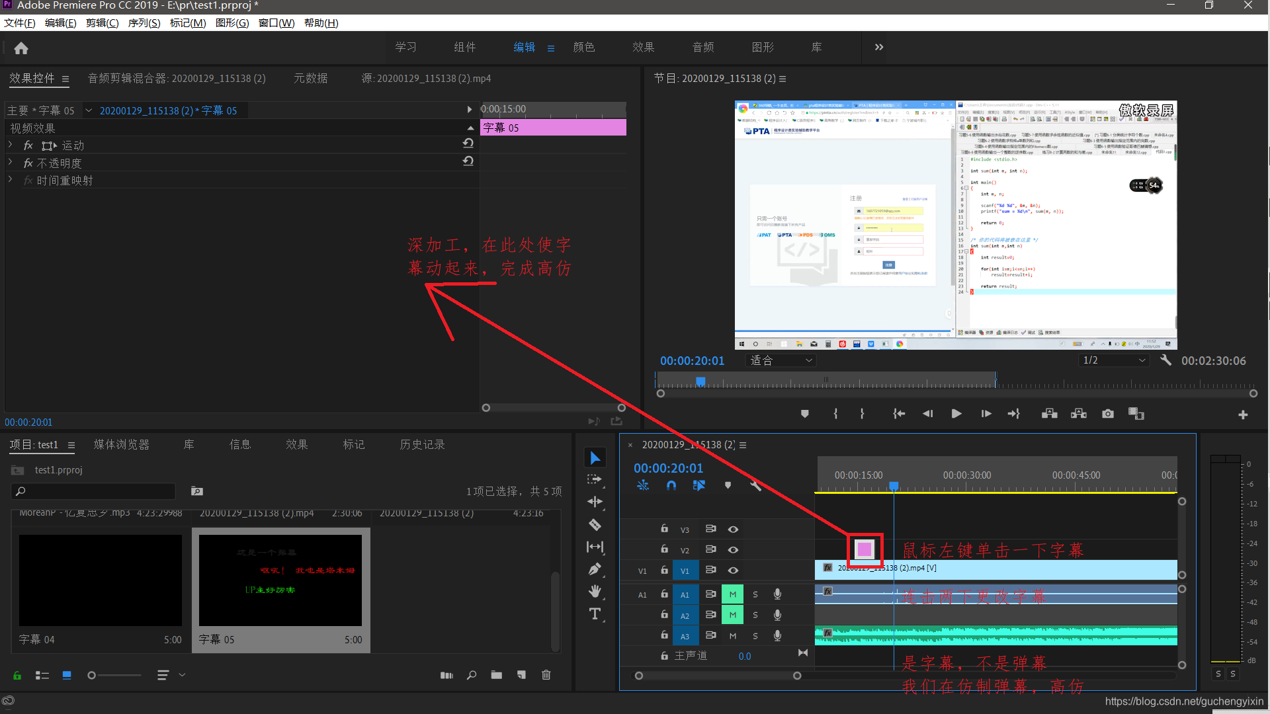The width and height of the screenshot is (1270, 714).
Task: Switch to the Audio workspace
Action: (x=703, y=48)
